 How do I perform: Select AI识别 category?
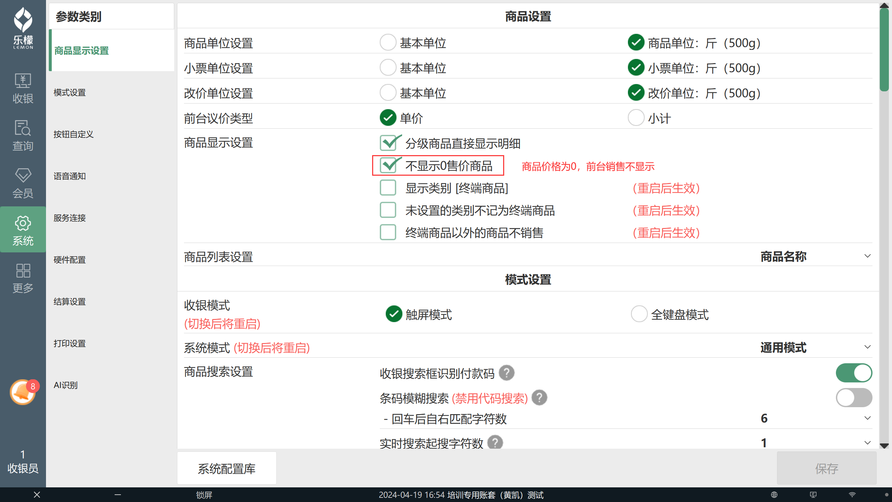coord(111,385)
